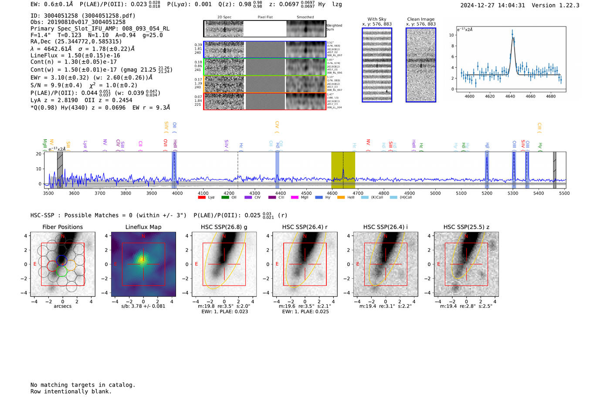Screen dimensions: 610x415
Task: Click the Weighted Sum 2D Spec row
Action: (x=265, y=29)
